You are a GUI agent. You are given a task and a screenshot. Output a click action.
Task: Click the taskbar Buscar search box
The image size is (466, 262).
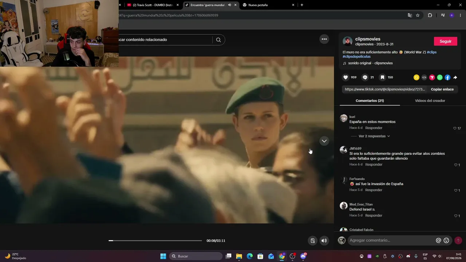point(196,256)
